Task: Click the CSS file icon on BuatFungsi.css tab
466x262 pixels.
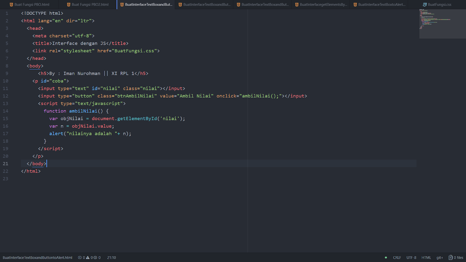Action: coord(424,4)
